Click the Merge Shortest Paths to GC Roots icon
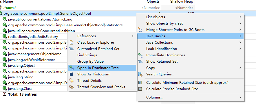 coord(140,30)
